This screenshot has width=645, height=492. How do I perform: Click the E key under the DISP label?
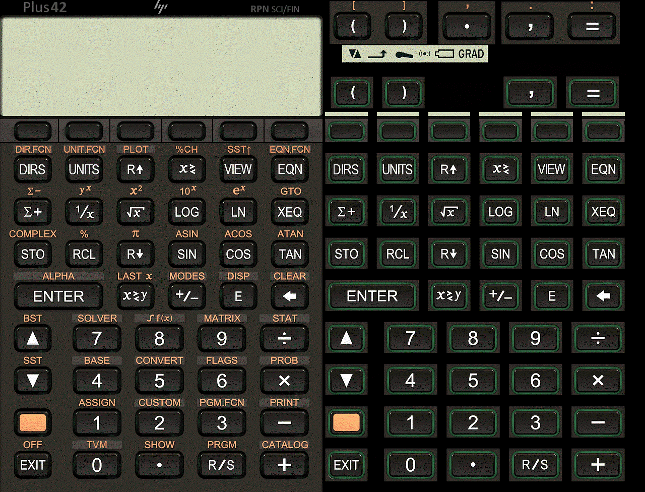(x=238, y=296)
